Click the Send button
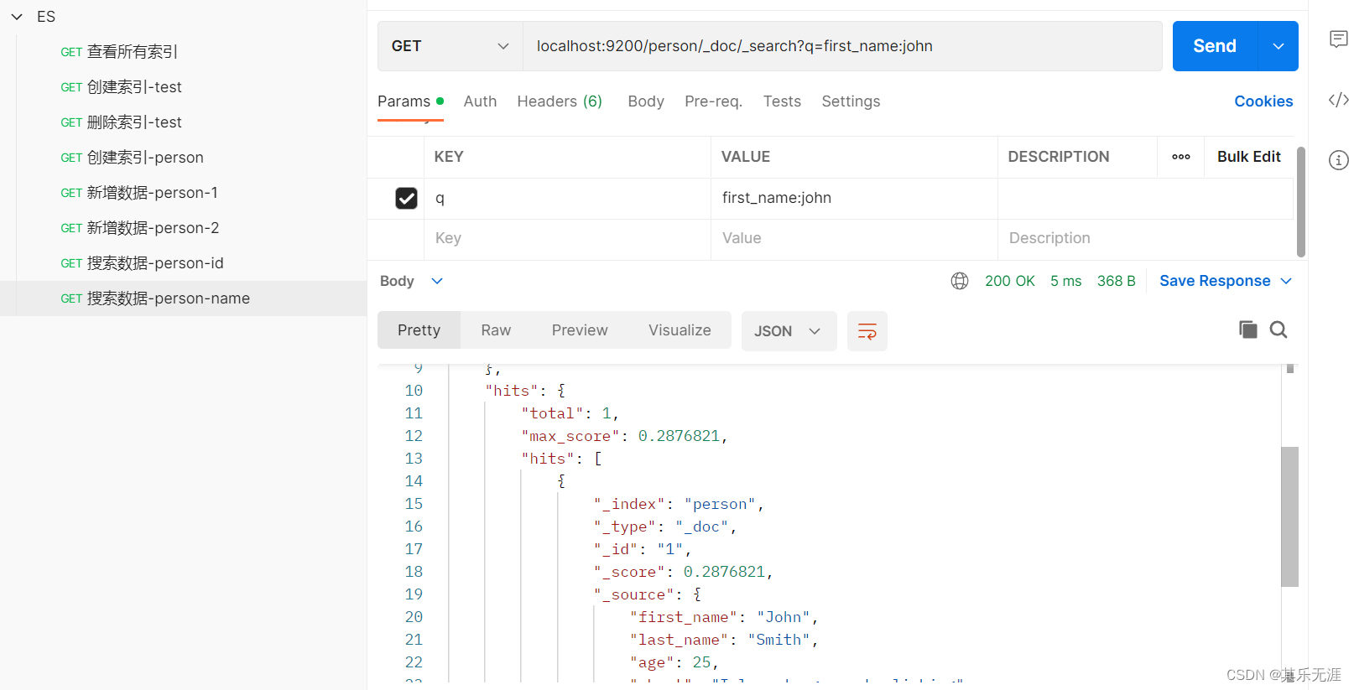The height and width of the screenshot is (690, 1354). pos(1215,46)
